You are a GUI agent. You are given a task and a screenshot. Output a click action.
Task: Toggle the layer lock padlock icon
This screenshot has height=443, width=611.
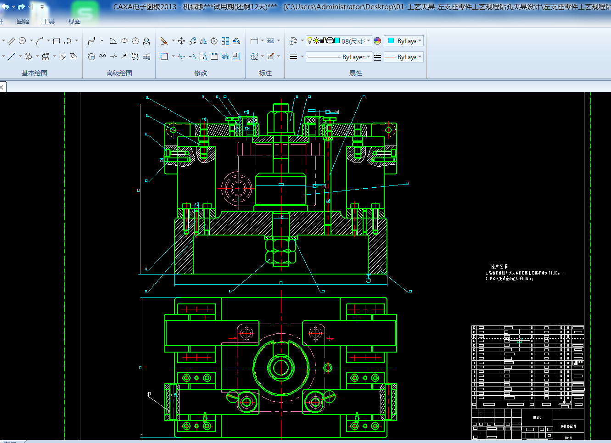[x=323, y=40]
